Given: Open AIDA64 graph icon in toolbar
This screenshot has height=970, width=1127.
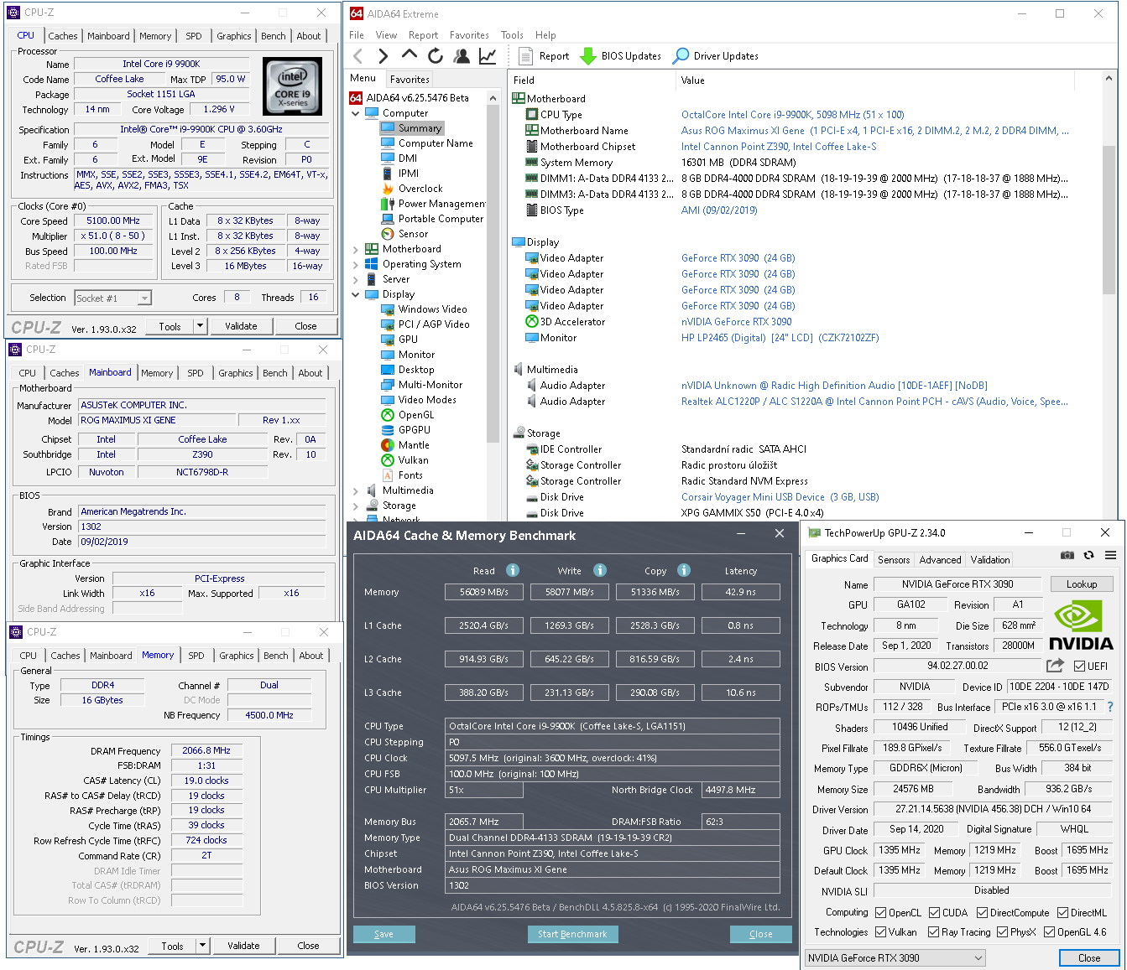Looking at the screenshot, I should click(x=488, y=56).
